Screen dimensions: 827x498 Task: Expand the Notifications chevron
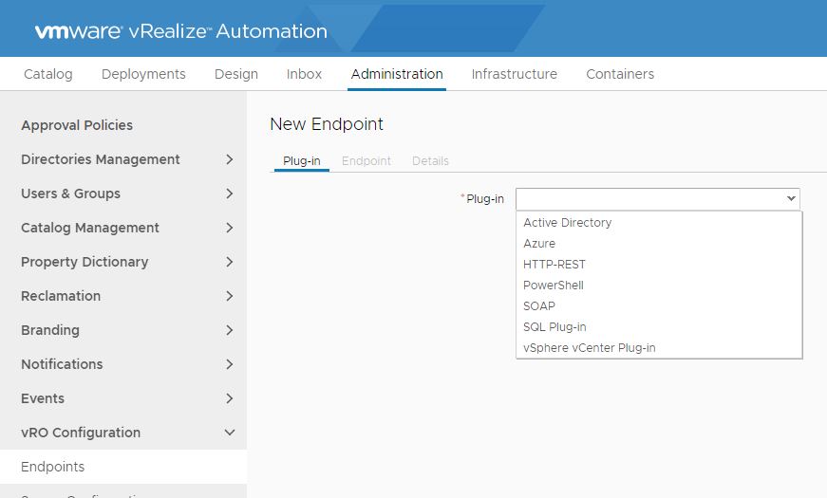pos(230,364)
